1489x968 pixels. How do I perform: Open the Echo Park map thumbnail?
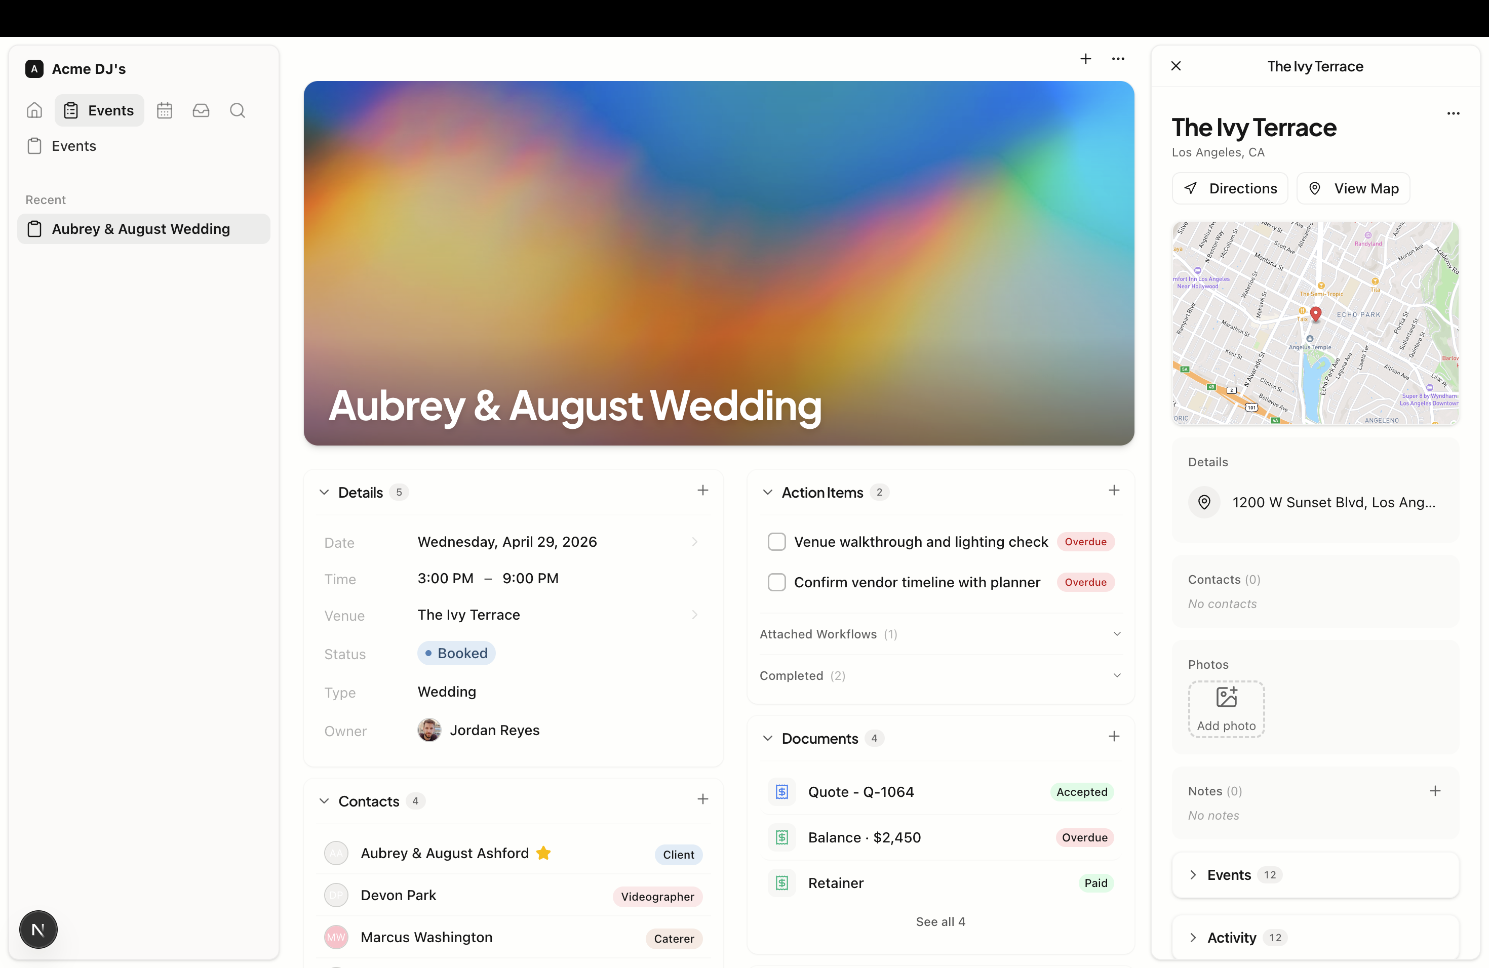pyautogui.click(x=1315, y=322)
